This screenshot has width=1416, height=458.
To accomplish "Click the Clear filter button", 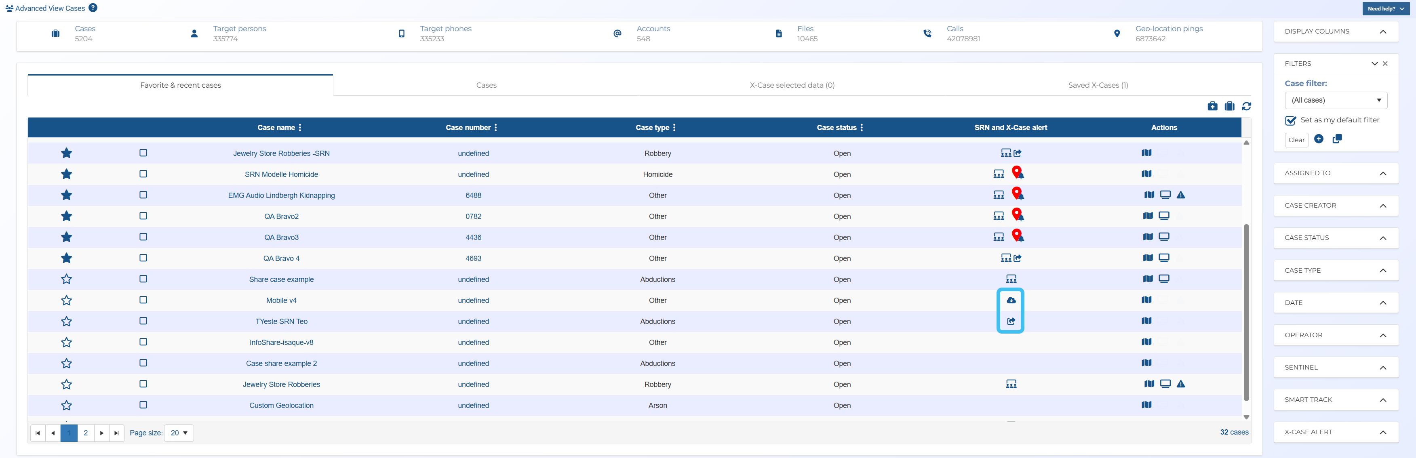I will click(x=1296, y=139).
